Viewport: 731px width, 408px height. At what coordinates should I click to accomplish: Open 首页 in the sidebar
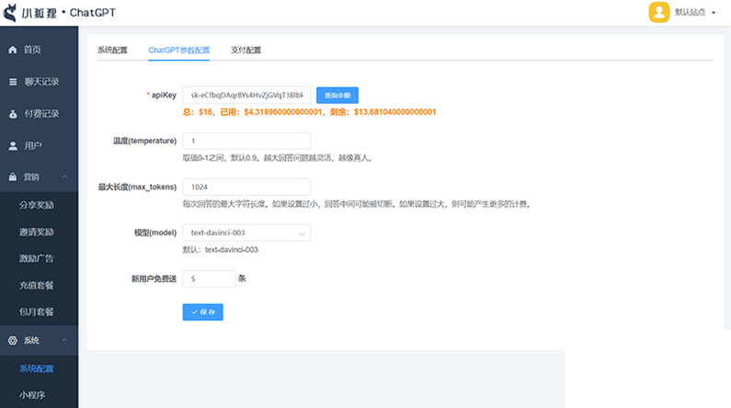[x=32, y=50]
